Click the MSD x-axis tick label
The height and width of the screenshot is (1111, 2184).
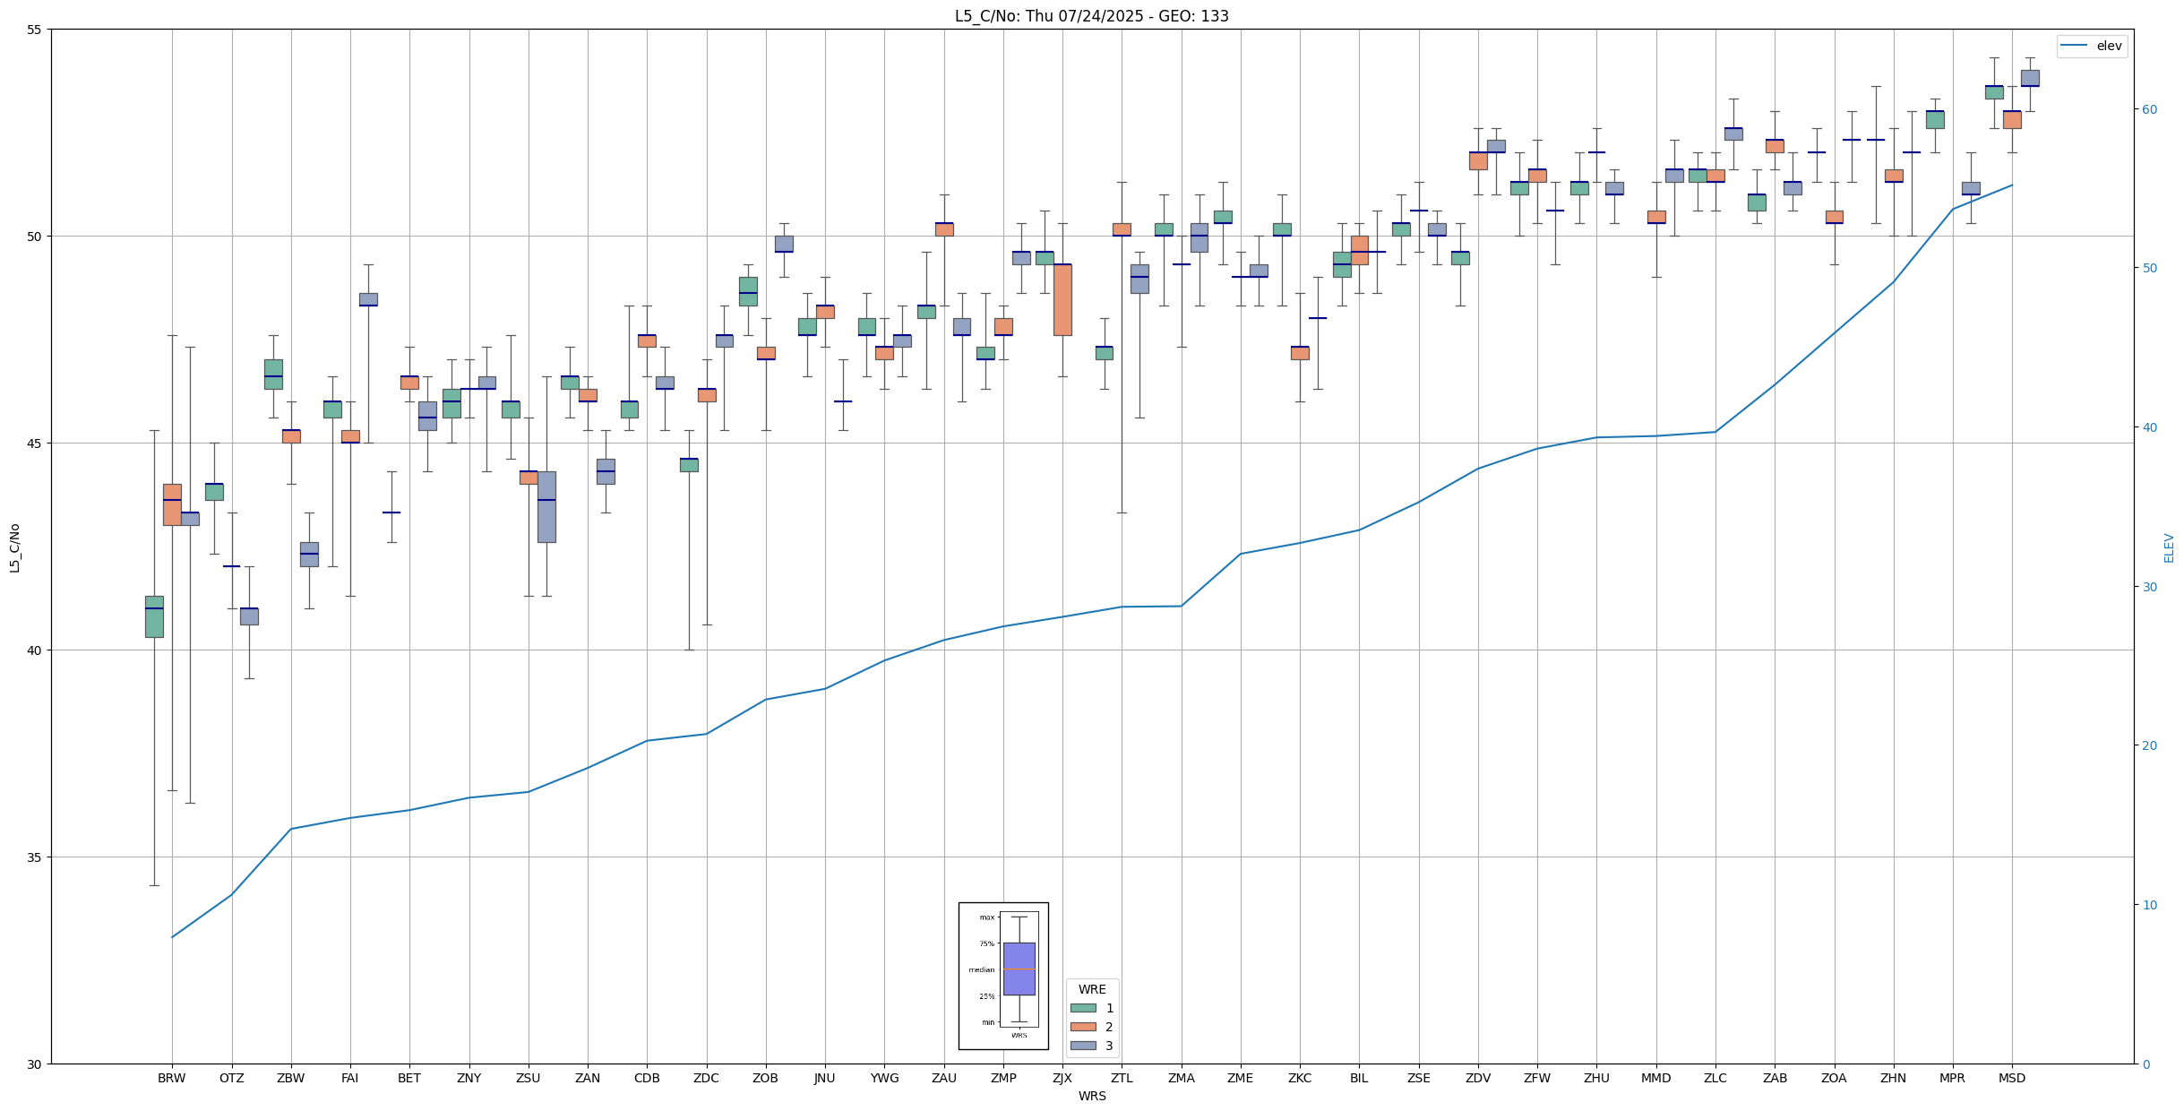[2012, 1078]
